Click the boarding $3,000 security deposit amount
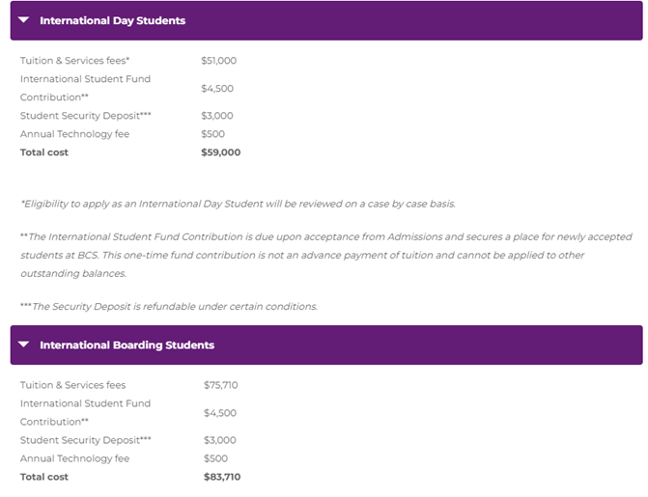The height and width of the screenshot is (497, 648). click(x=220, y=440)
